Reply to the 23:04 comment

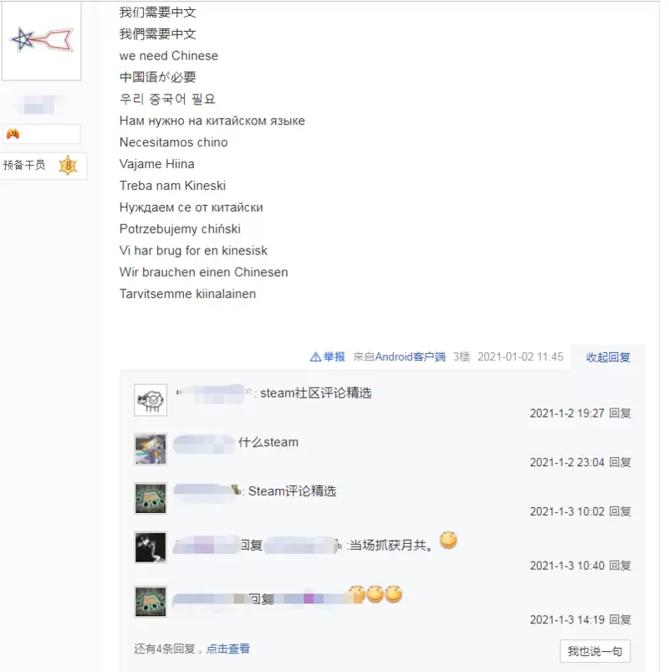tap(620, 463)
